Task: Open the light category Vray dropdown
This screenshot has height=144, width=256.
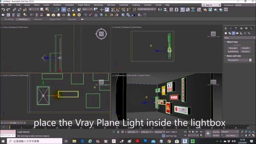Action: pyautogui.click(x=239, y=38)
